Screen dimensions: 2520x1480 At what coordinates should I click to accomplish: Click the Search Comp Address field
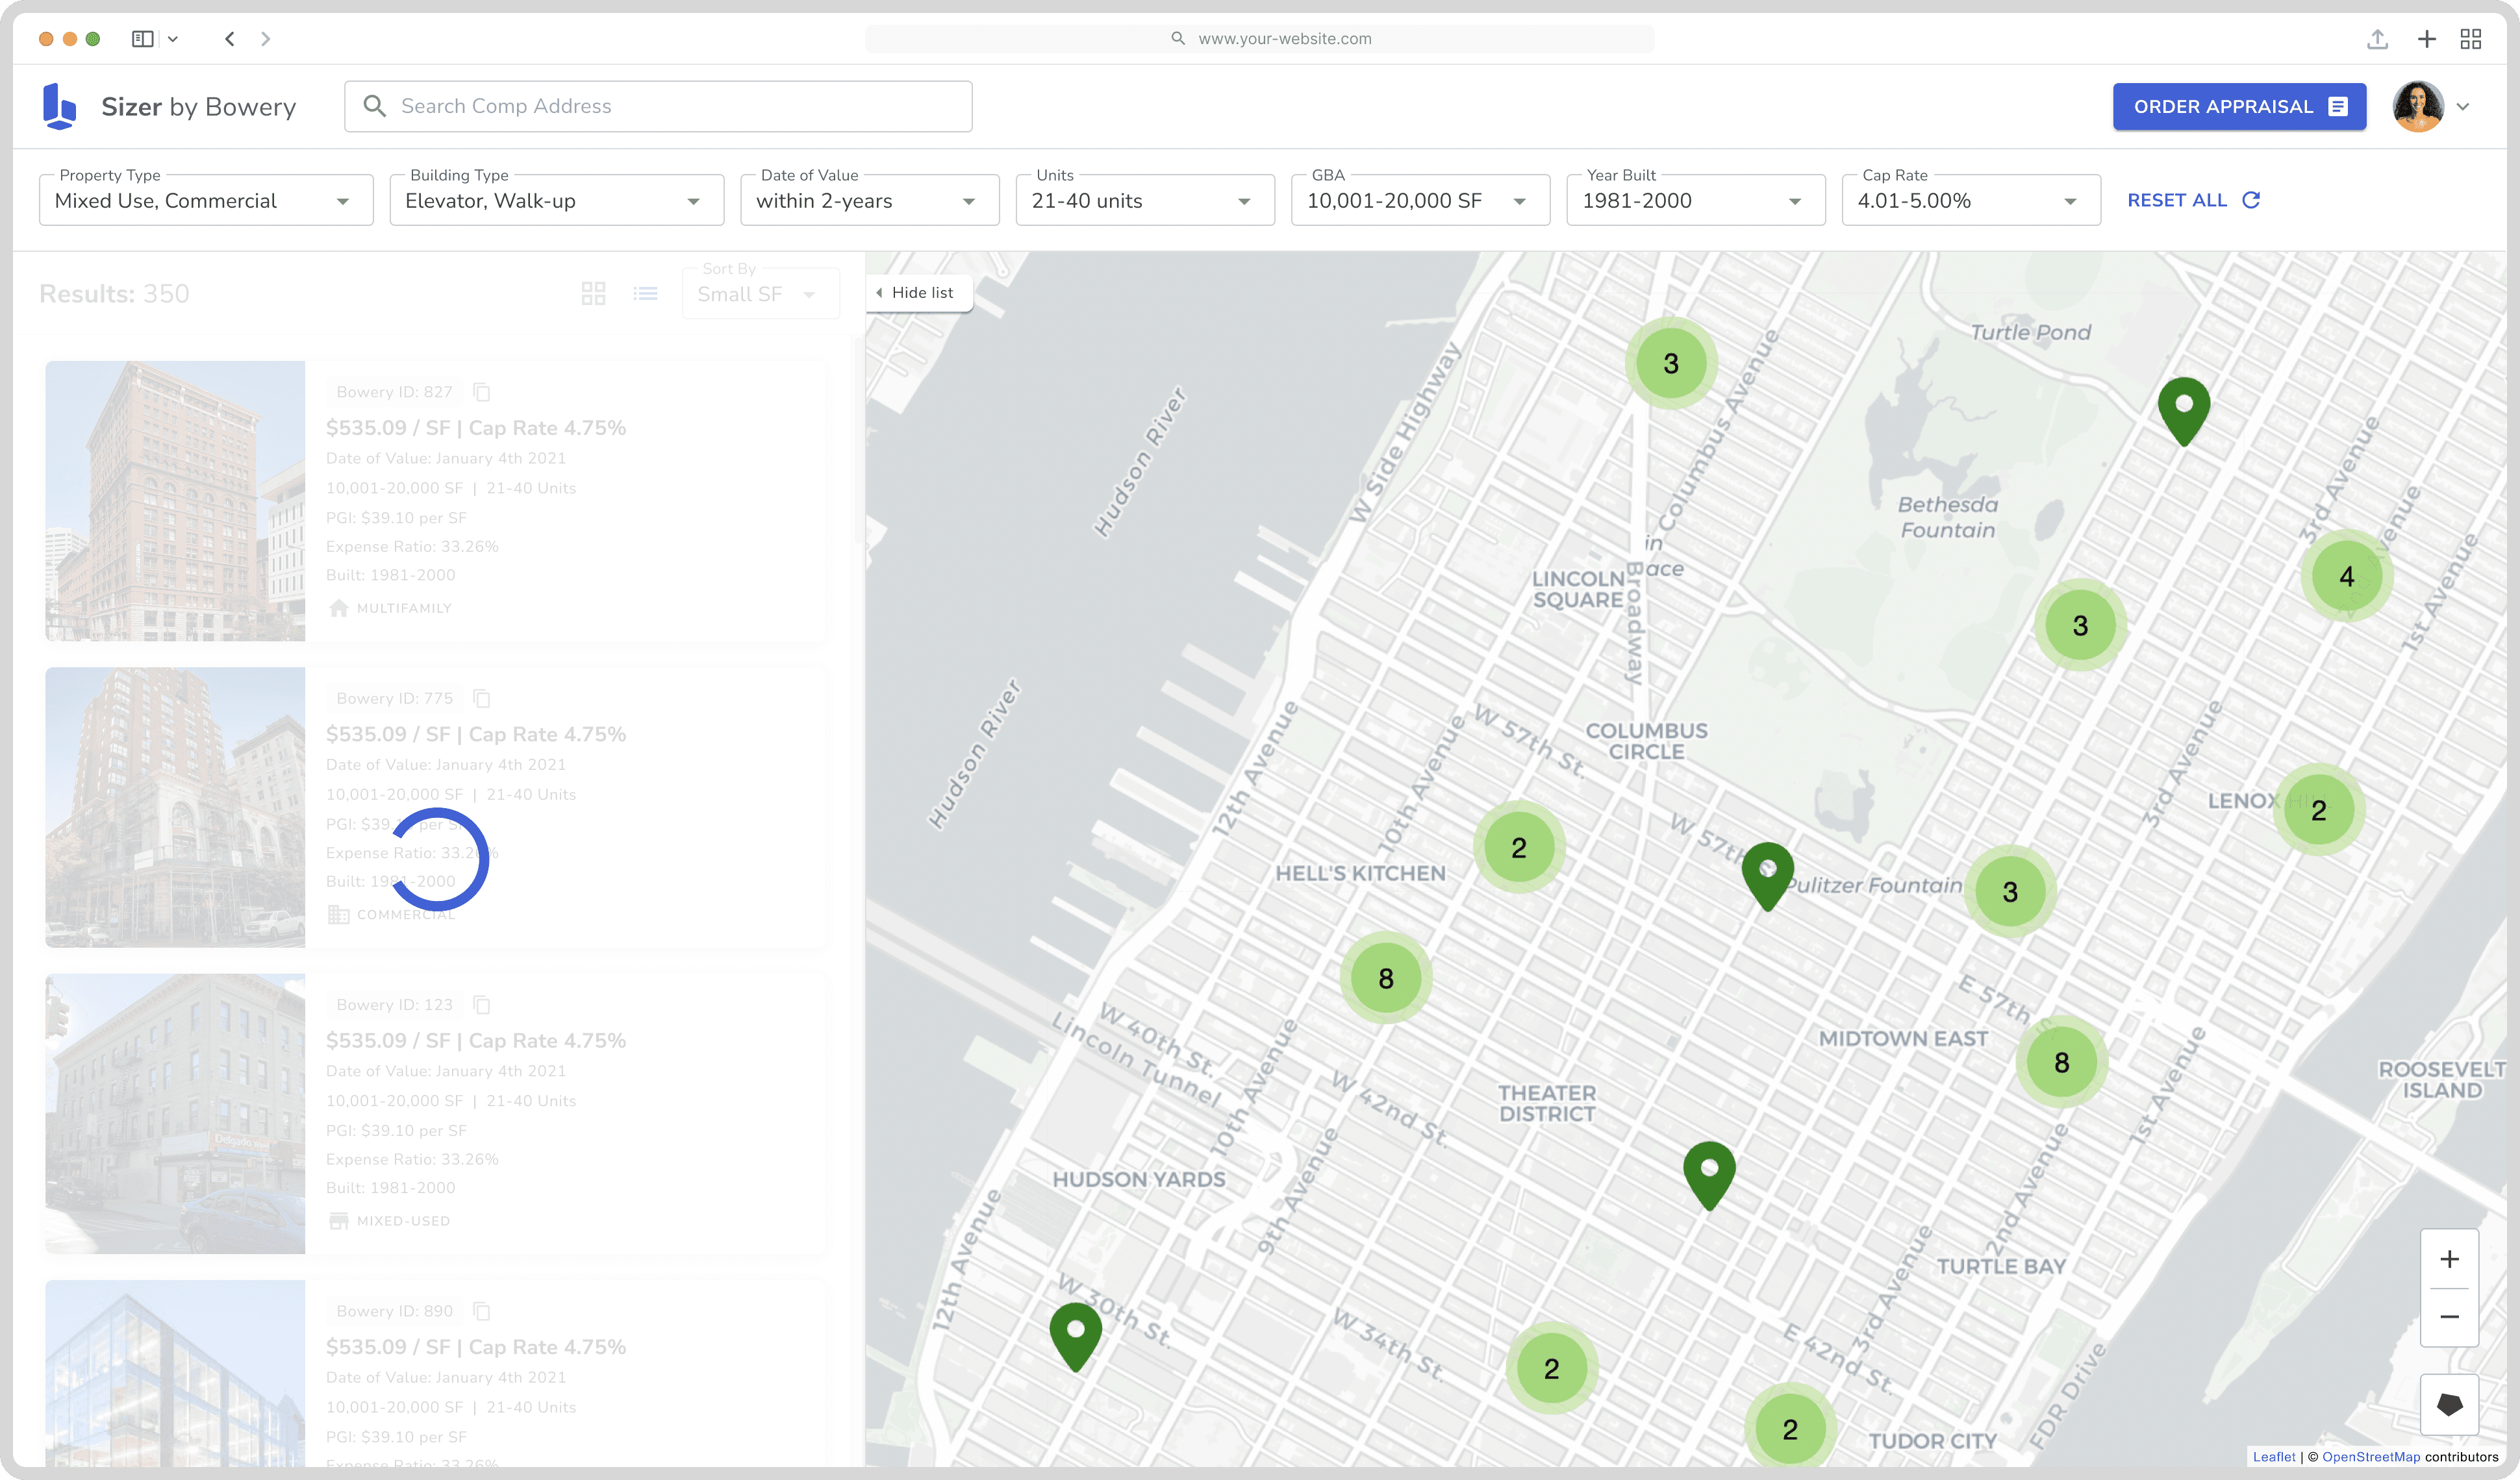[658, 106]
